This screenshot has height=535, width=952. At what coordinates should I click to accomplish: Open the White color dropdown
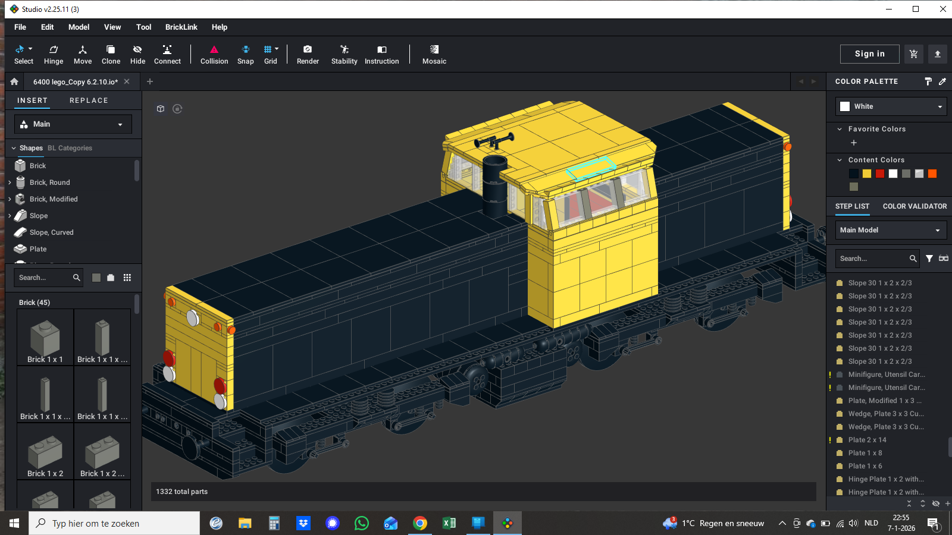coord(891,106)
